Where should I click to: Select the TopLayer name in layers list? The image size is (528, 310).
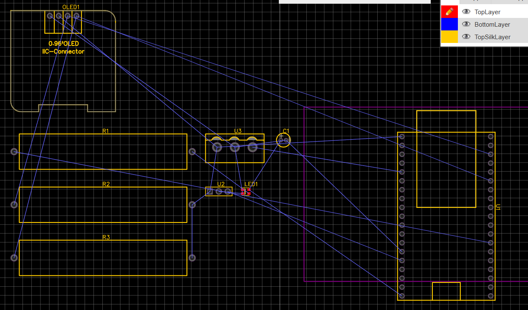(x=487, y=12)
